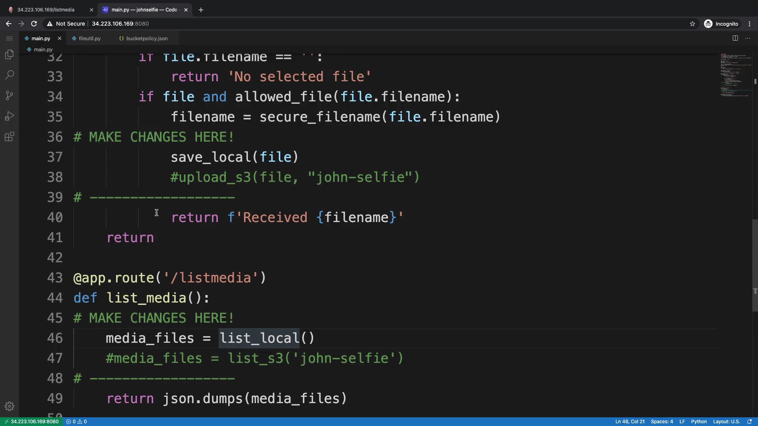Open Spaces: 4 indentation selector
Screen dimensions: 758x426
click(x=662, y=422)
